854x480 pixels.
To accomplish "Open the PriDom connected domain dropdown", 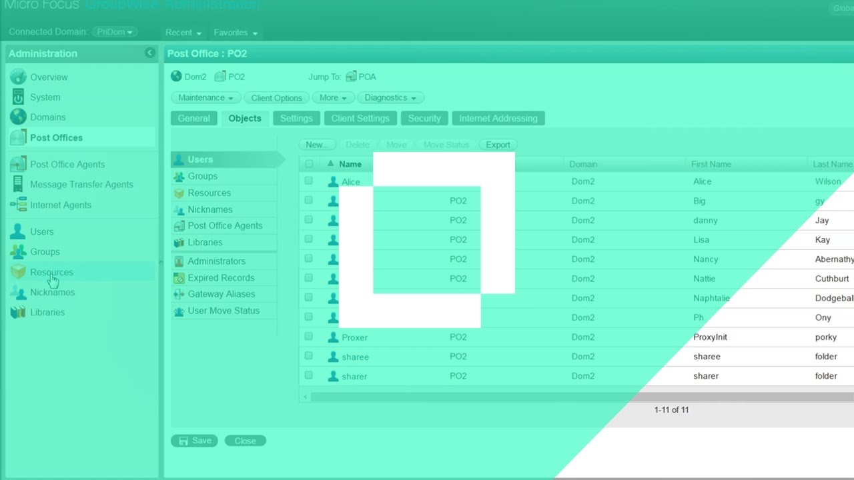I will (x=115, y=32).
